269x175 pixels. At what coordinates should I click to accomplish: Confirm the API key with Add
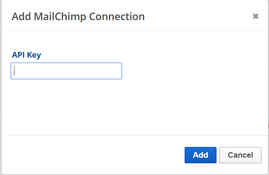click(x=201, y=155)
